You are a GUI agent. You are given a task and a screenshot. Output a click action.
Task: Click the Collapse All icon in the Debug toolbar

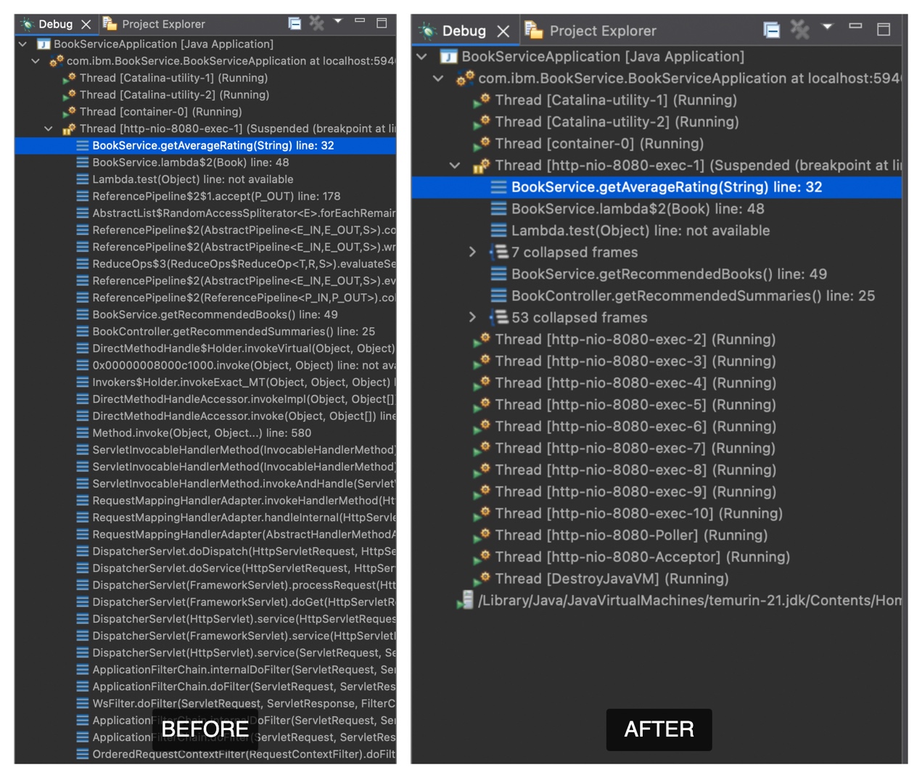771,30
